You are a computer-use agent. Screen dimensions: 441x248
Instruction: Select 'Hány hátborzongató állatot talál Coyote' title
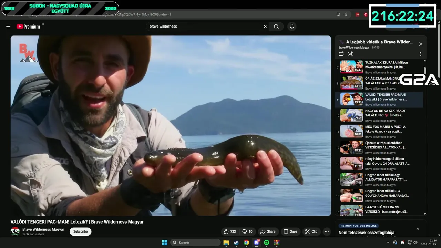point(387,161)
